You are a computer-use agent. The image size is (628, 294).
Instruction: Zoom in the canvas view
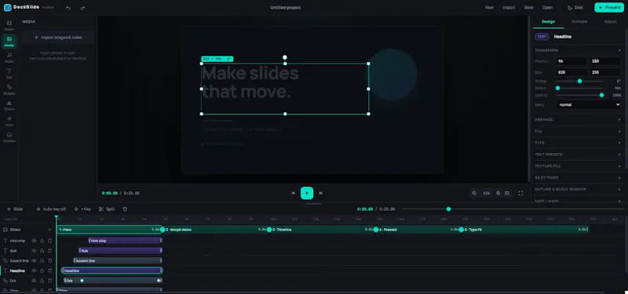(x=498, y=193)
